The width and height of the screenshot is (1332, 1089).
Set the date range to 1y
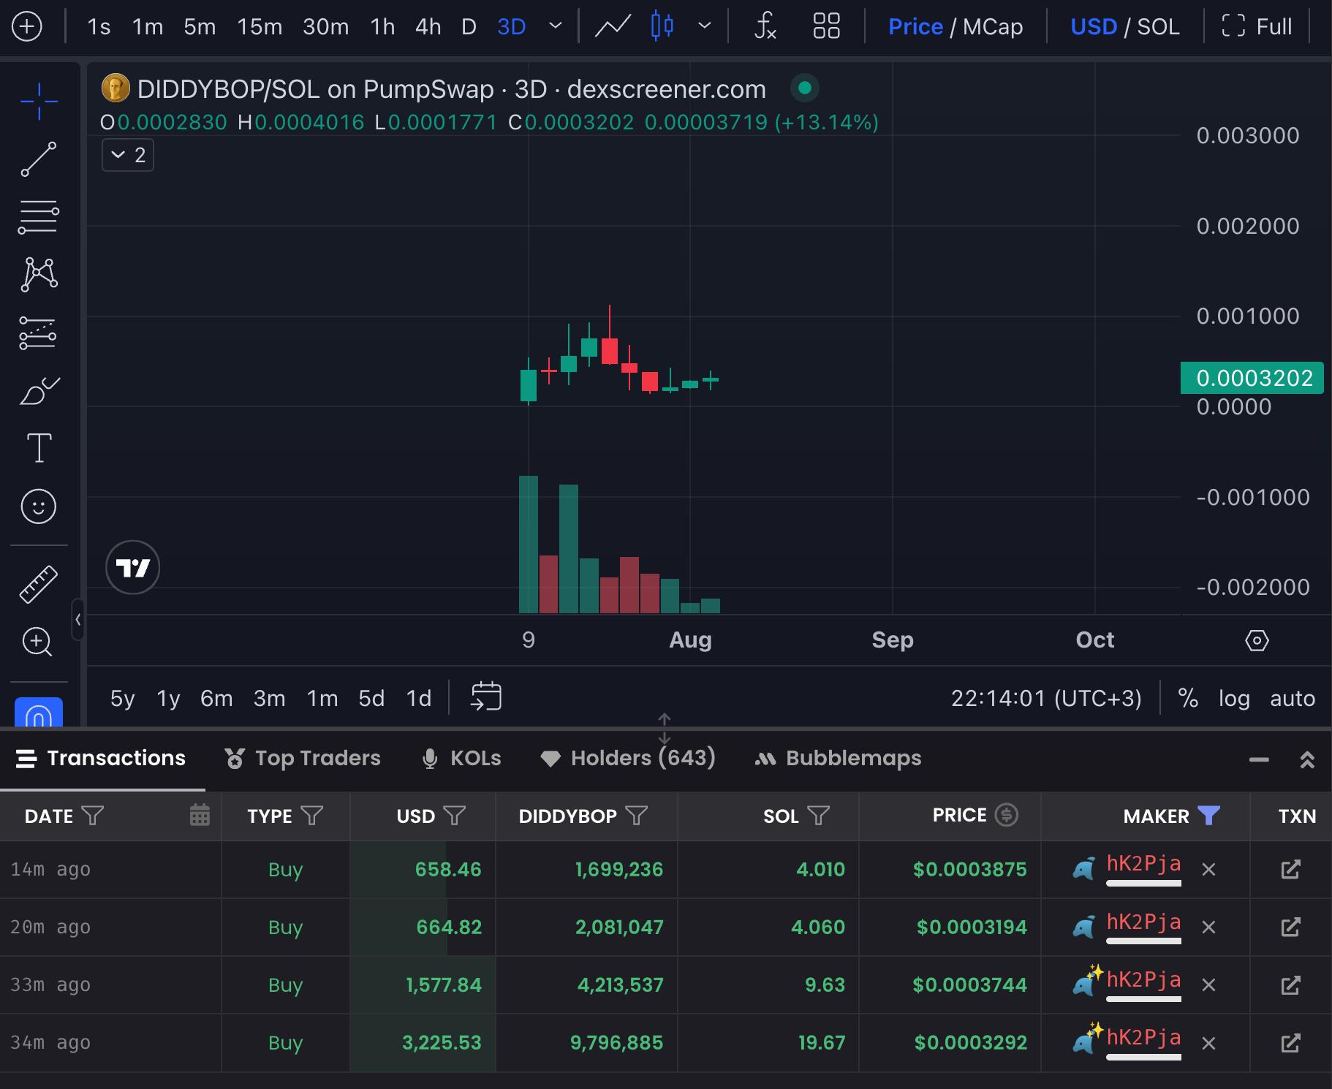tap(168, 698)
